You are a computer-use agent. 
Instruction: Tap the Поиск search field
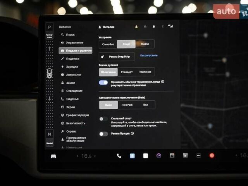[x=70, y=34]
